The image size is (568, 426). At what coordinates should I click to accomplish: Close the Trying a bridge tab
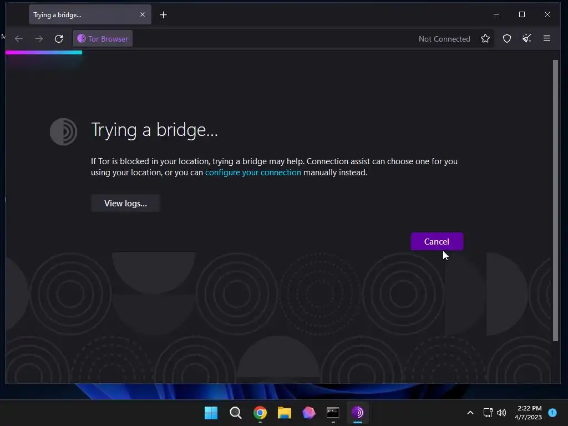point(143,14)
